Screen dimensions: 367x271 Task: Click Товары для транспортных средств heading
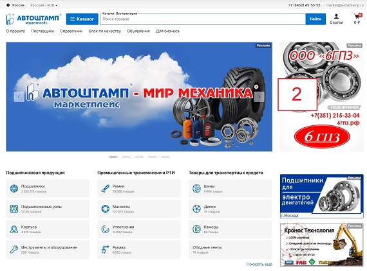[x=226, y=173]
